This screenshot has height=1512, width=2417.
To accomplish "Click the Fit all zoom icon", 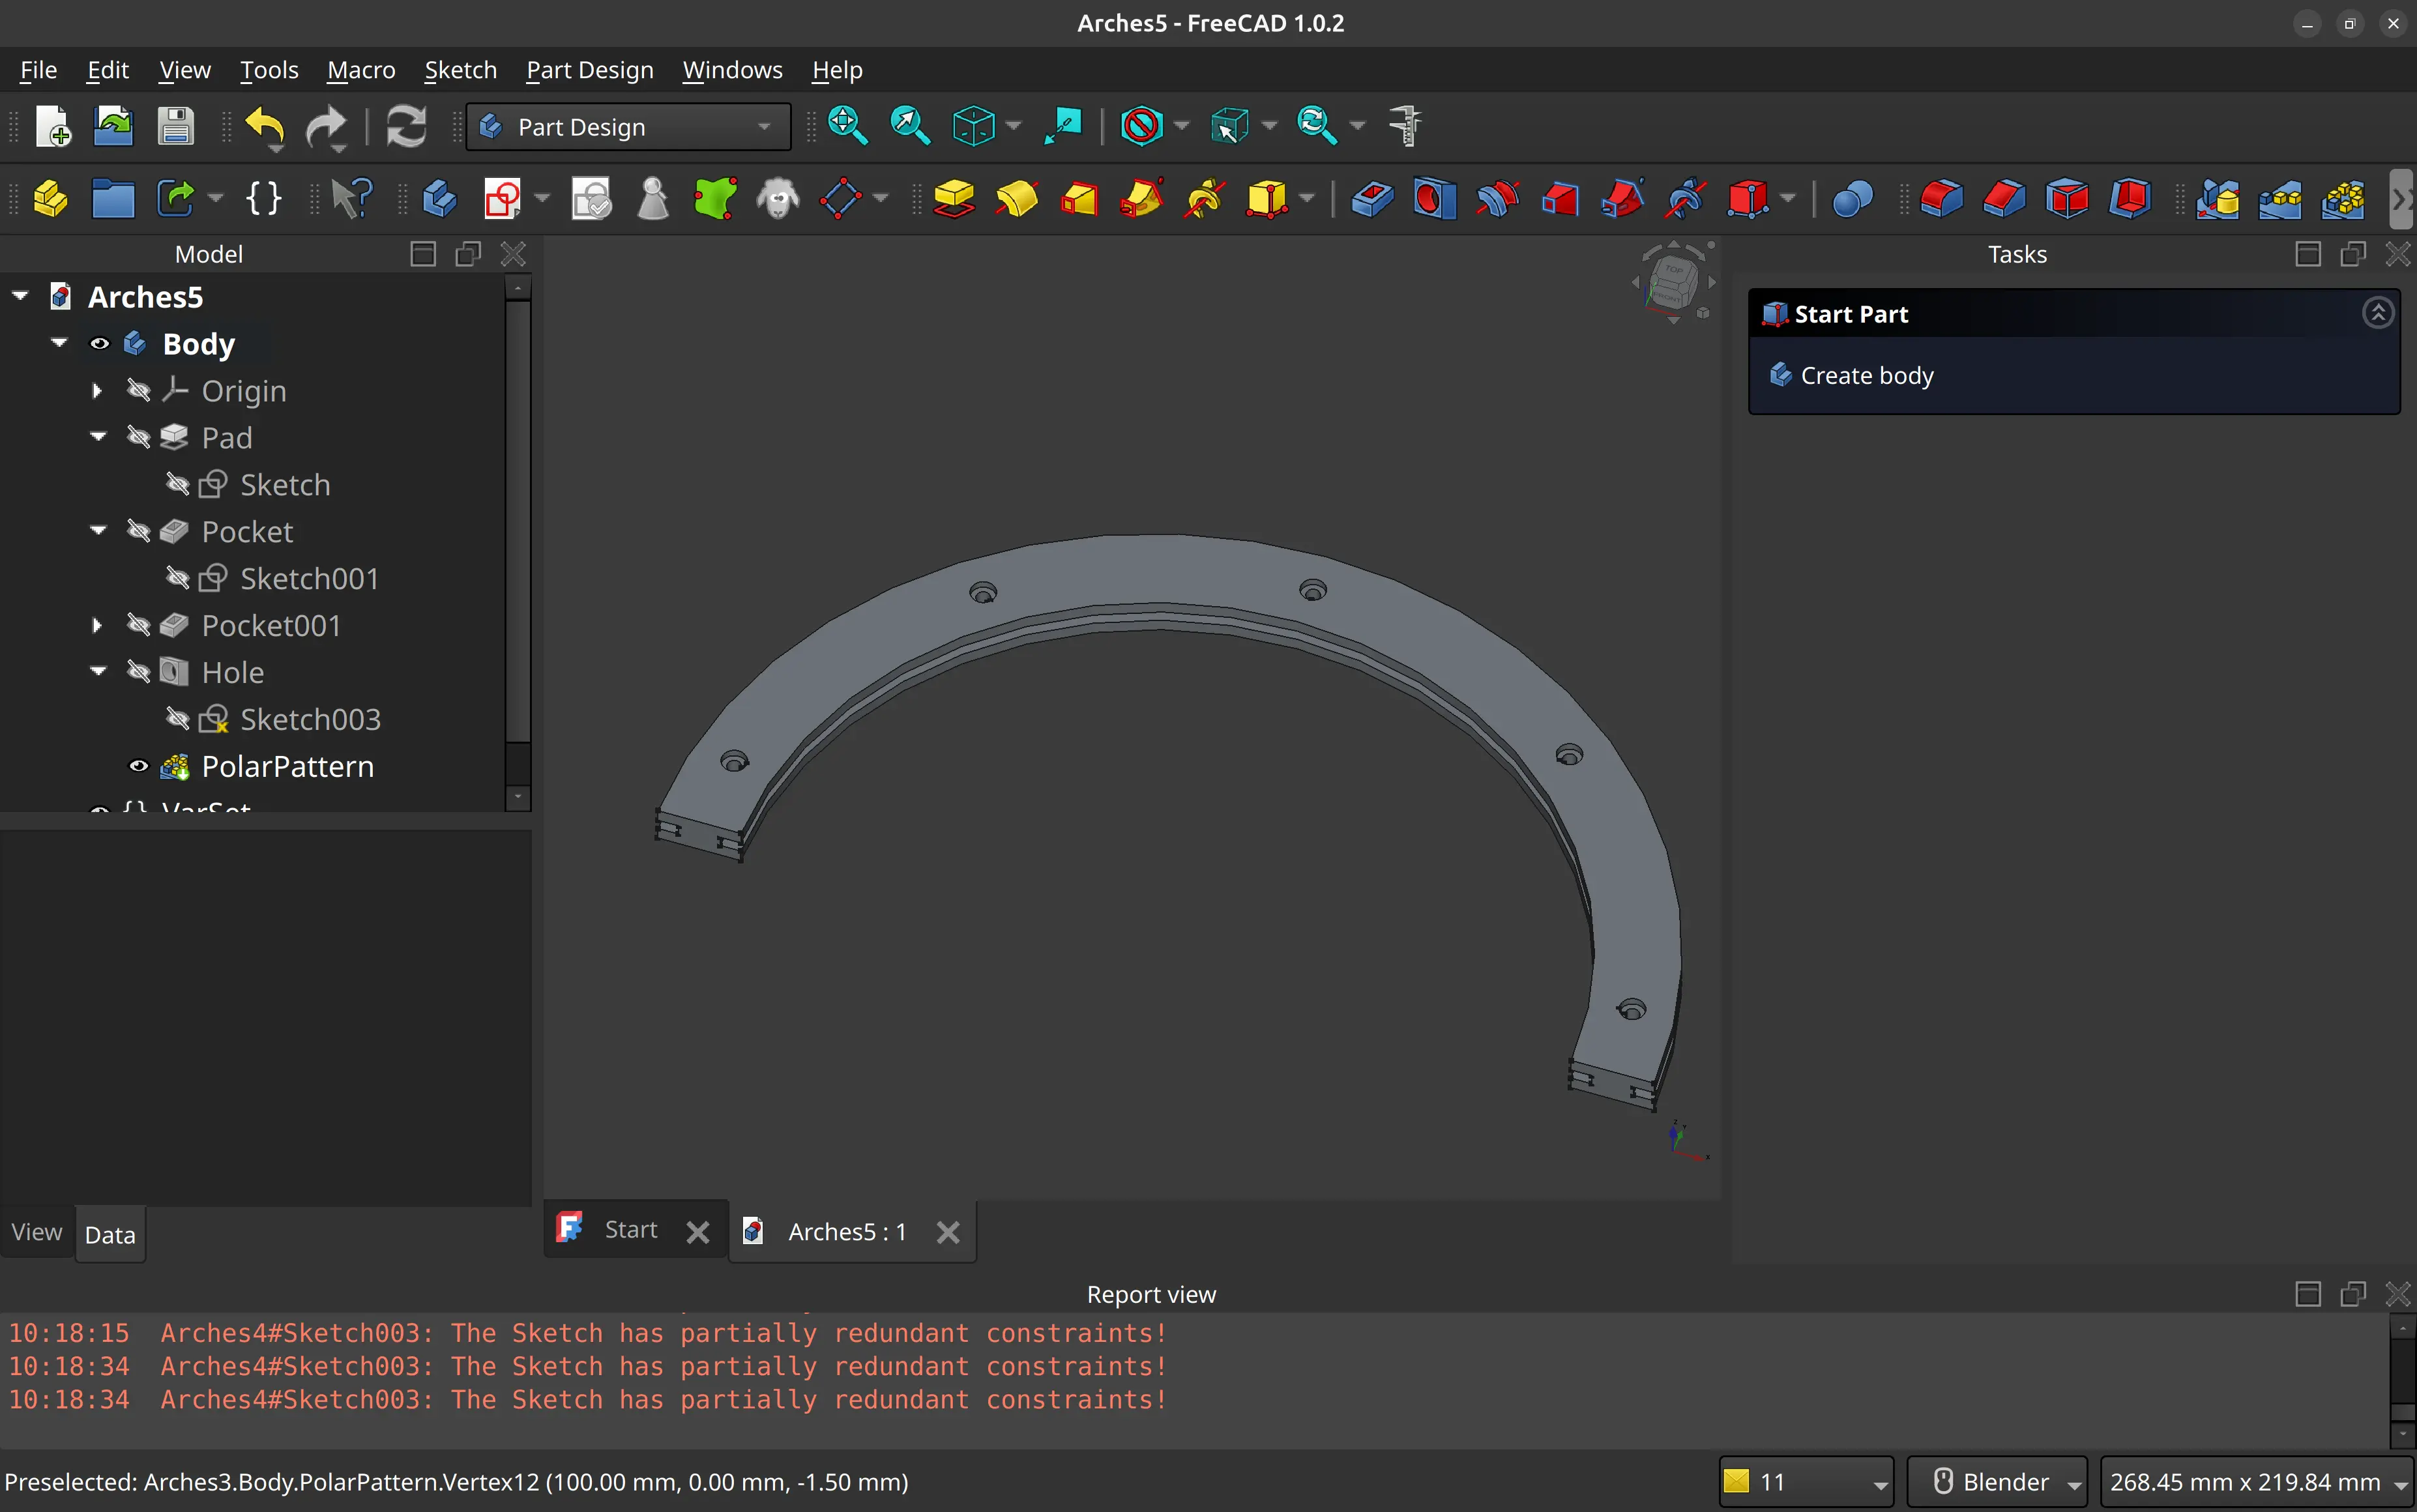I will click(847, 126).
